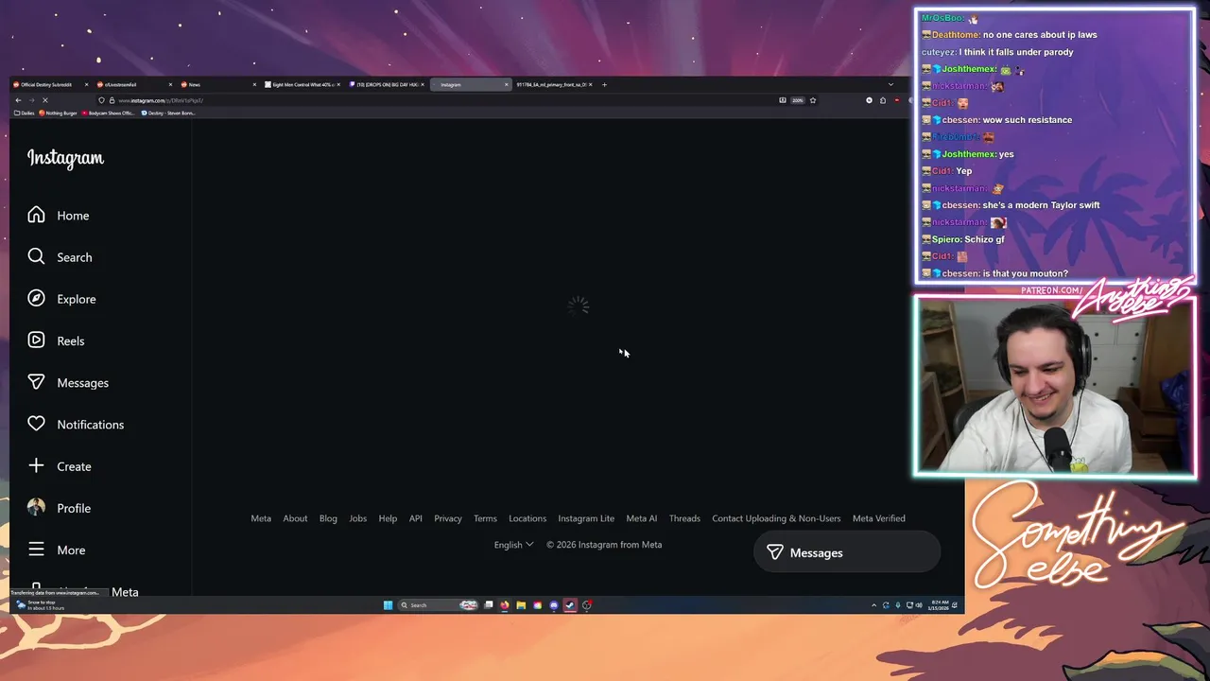Open the Destiny - Steven Bonnell bookmark
1210x681 pixels.
click(x=168, y=113)
